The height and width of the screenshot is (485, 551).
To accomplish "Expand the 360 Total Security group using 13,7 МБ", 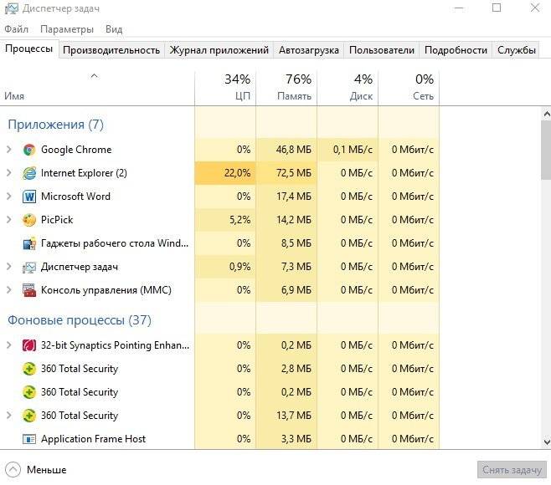I will coord(8,416).
